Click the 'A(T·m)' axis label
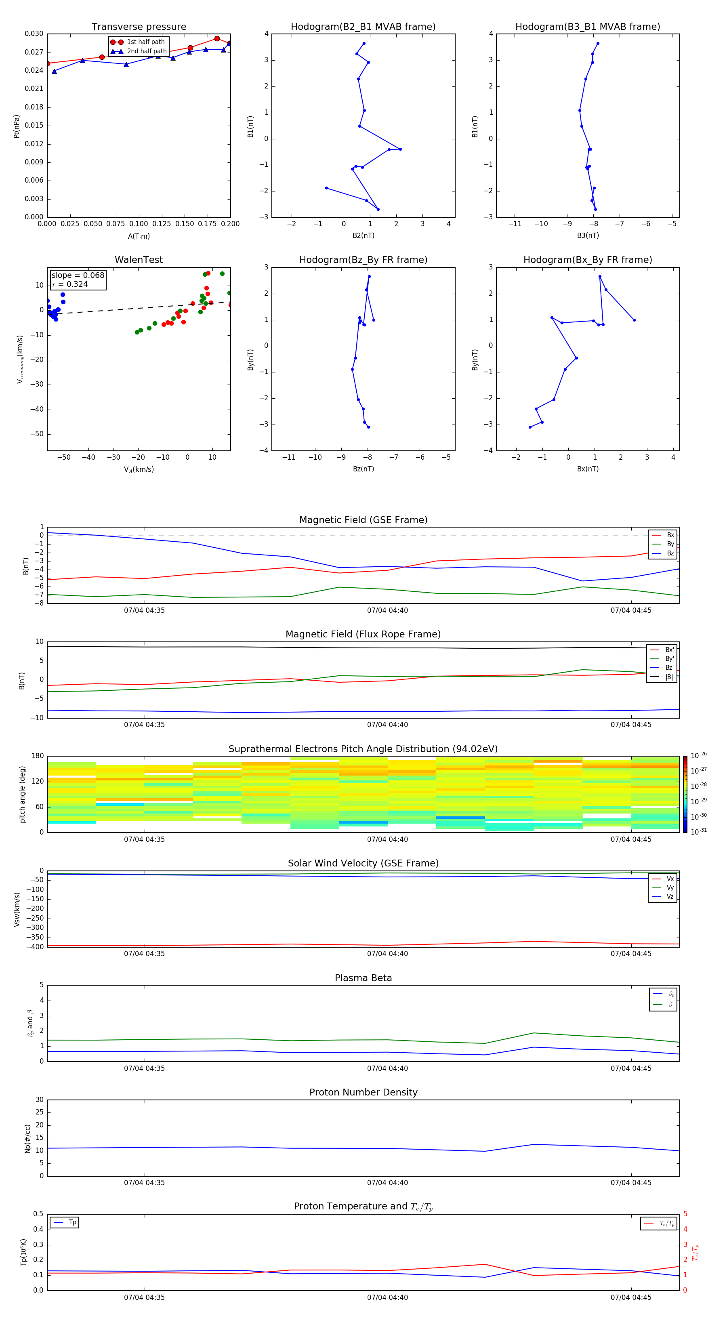727x1333 pixels. tap(139, 236)
